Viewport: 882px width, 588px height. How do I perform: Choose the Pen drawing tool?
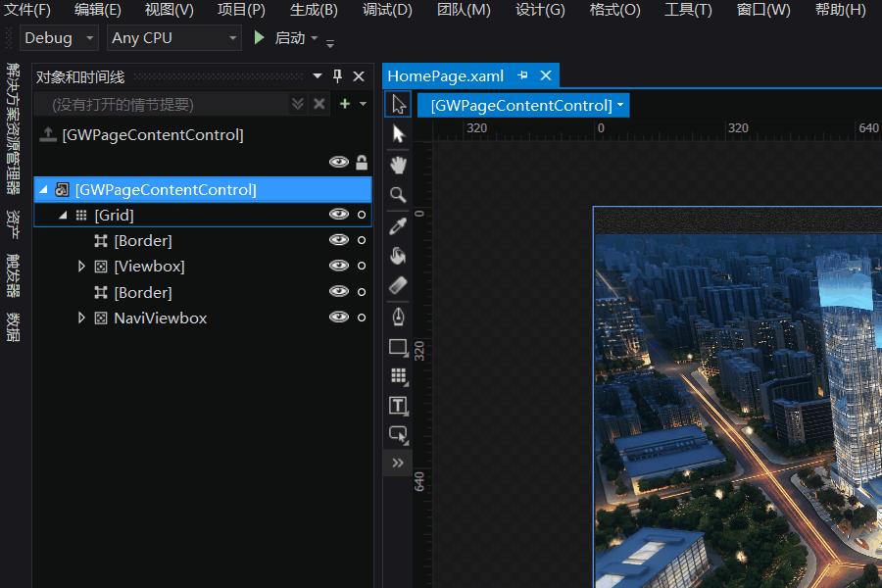tap(398, 316)
